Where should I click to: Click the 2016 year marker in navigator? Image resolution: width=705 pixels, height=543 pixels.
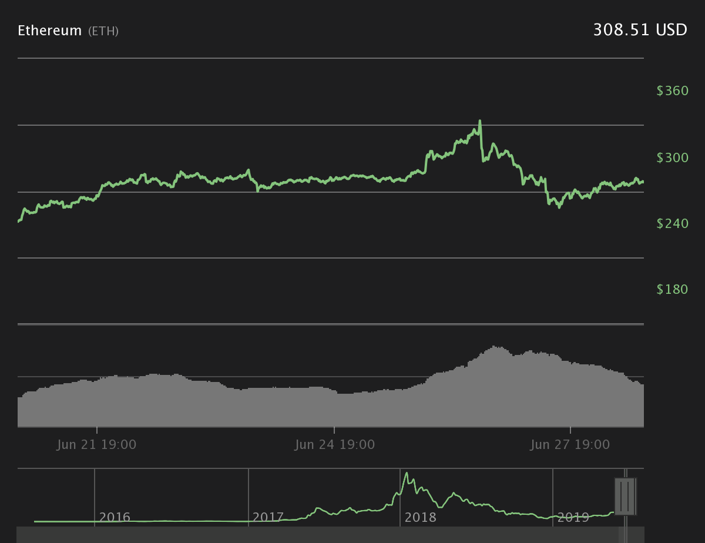115,518
